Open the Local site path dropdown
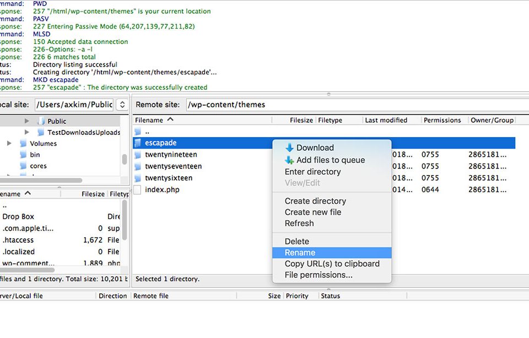Screen dimensions: 529x338 point(123,105)
